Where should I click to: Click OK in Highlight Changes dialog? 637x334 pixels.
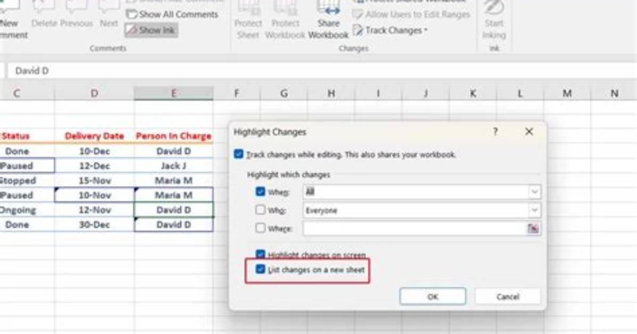tap(432, 297)
